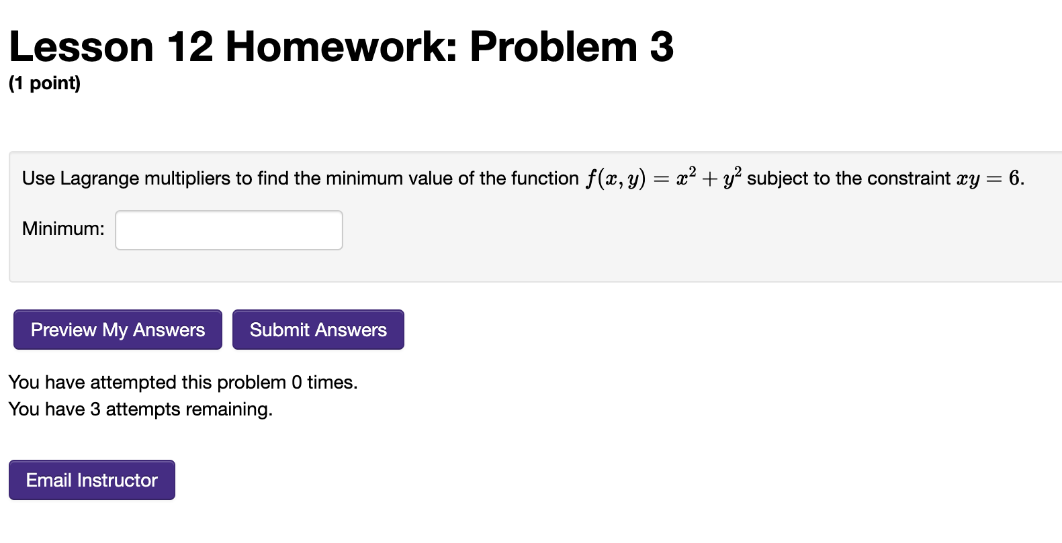
Task: Click the Preview My Answers button
Action: [117, 330]
